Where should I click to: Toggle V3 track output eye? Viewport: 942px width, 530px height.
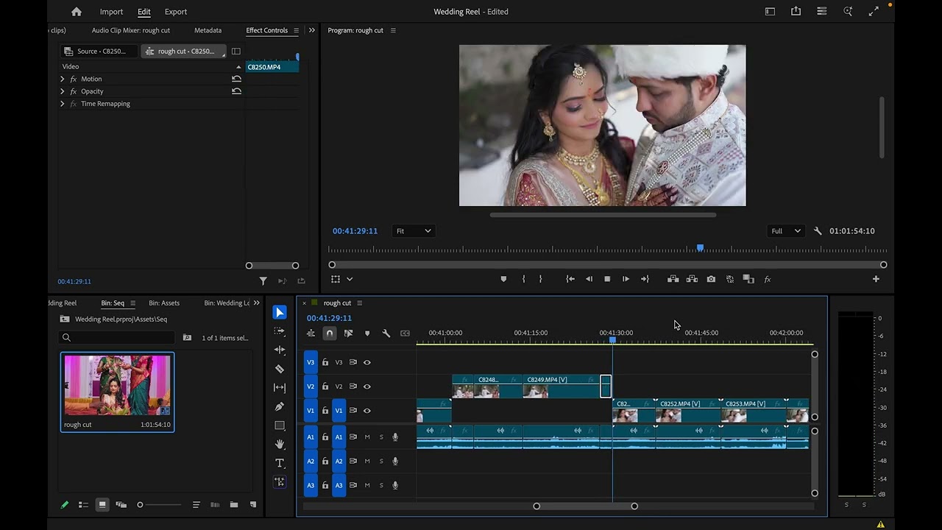pos(367,362)
